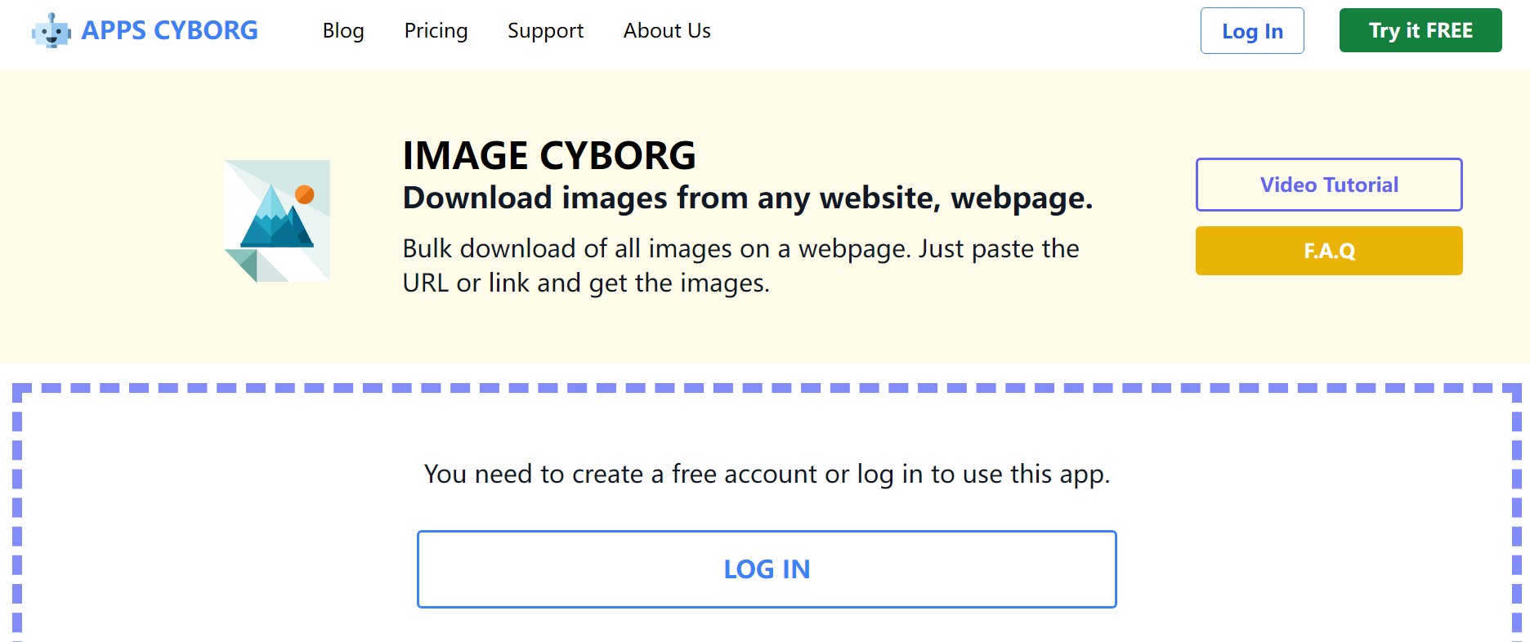Open the Pricing page
The width and height of the screenshot is (1530, 642).
[x=436, y=31]
